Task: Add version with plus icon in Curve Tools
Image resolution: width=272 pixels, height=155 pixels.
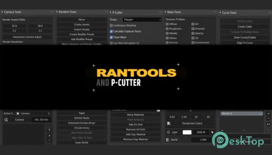Action: (269, 114)
